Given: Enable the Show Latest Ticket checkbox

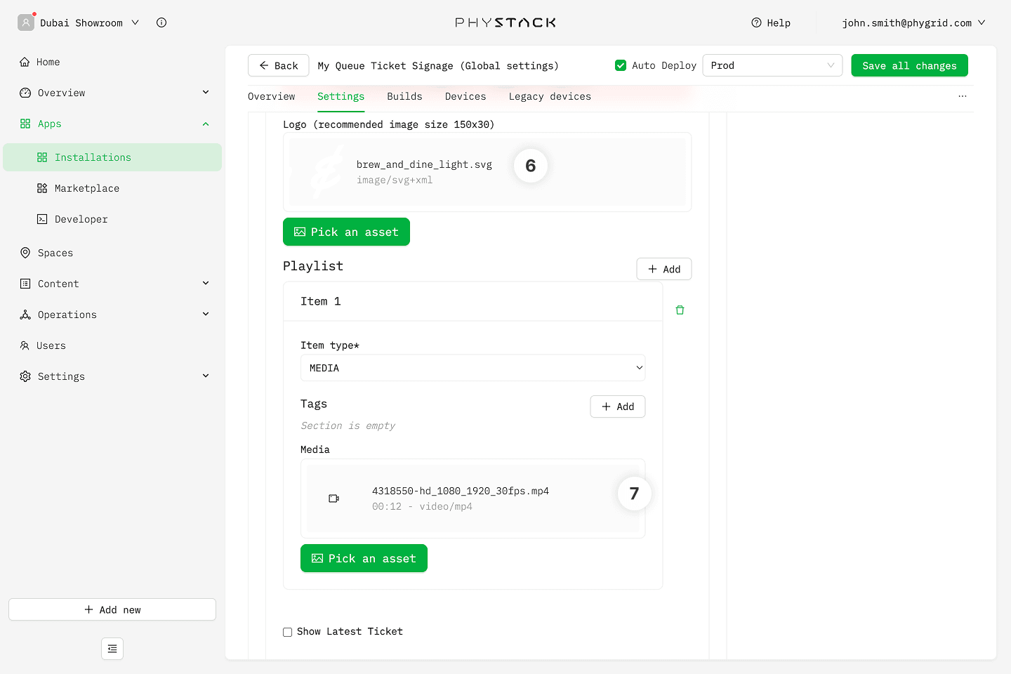Looking at the screenshot, I should click(x=288, y=632).
